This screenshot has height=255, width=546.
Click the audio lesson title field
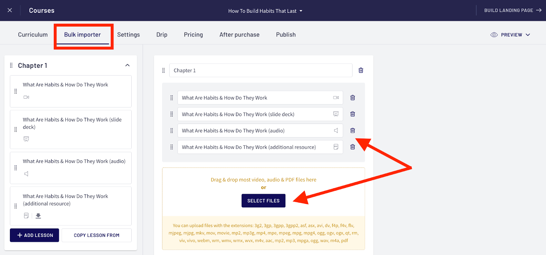coord(260,131)
